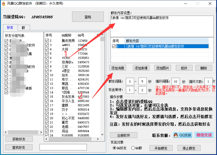This screenshot has height=155, width=217.
Task: Click the 发送等待 maximum field showing 2
Action: (x=143, y=90)
